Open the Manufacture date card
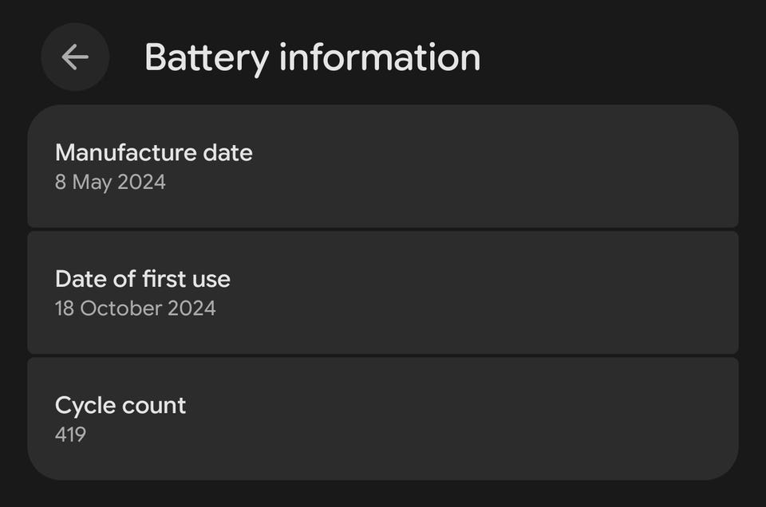 pyautogui.click(x=479, y=167)
